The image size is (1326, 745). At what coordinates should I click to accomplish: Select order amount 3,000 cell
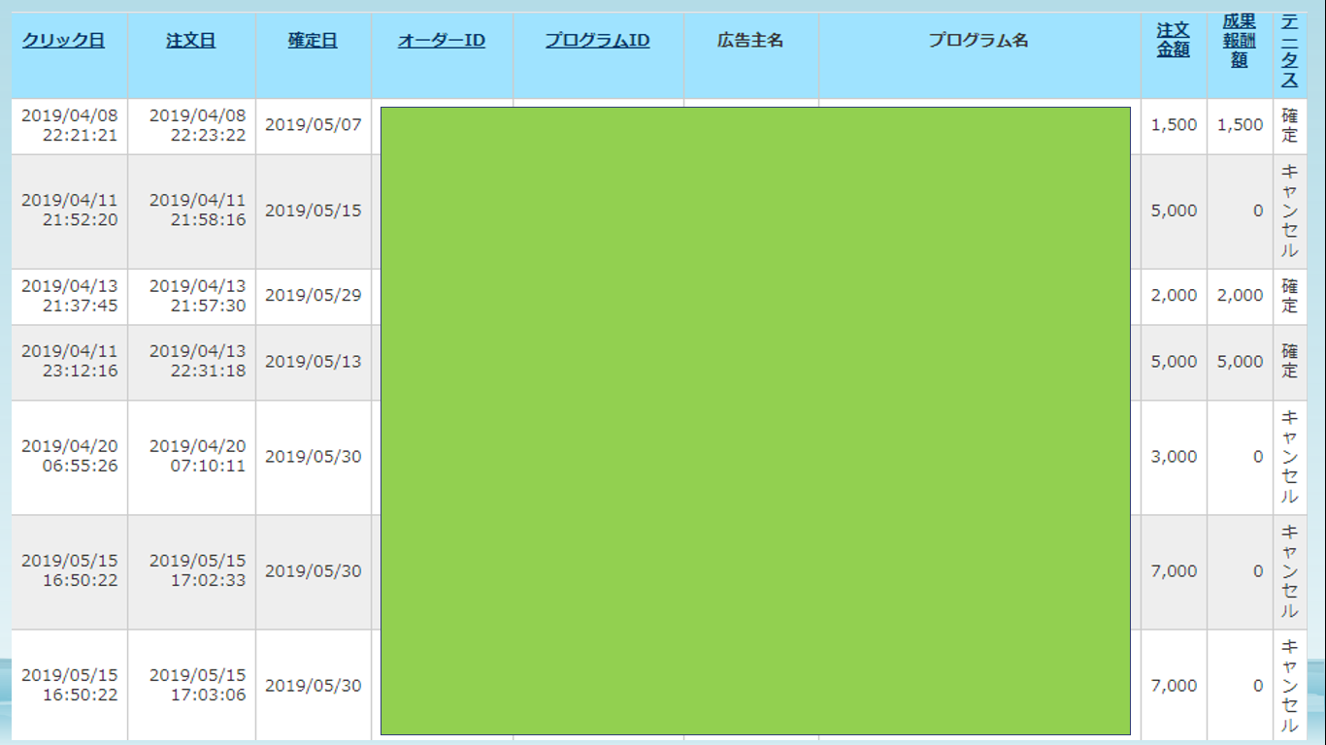click(x=1174, y=457)
